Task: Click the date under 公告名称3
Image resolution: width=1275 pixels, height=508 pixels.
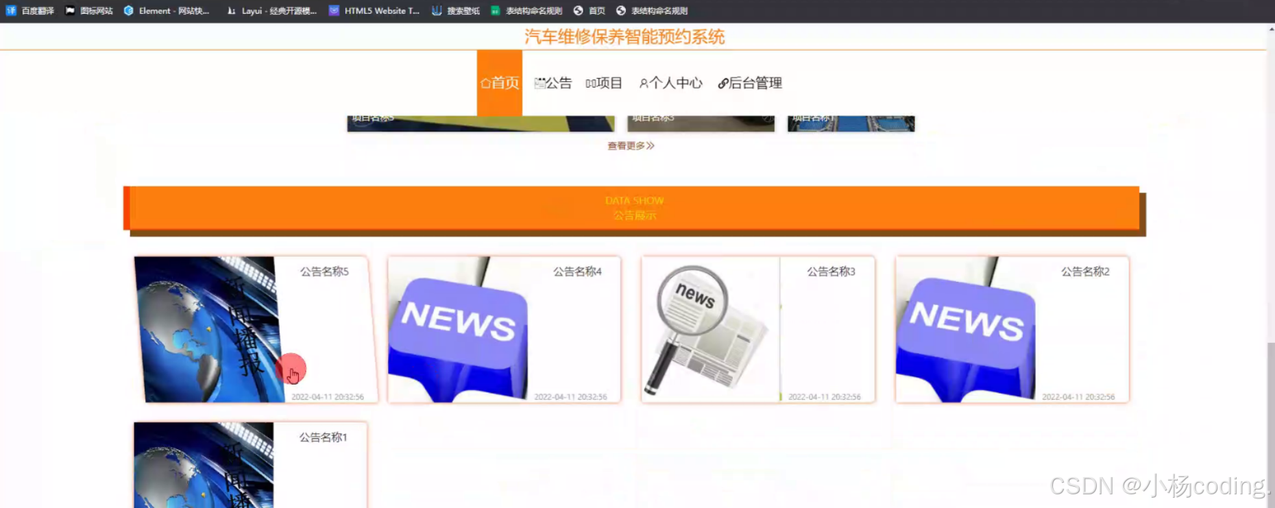Action: pyautogui.click(x=825, y=397)
